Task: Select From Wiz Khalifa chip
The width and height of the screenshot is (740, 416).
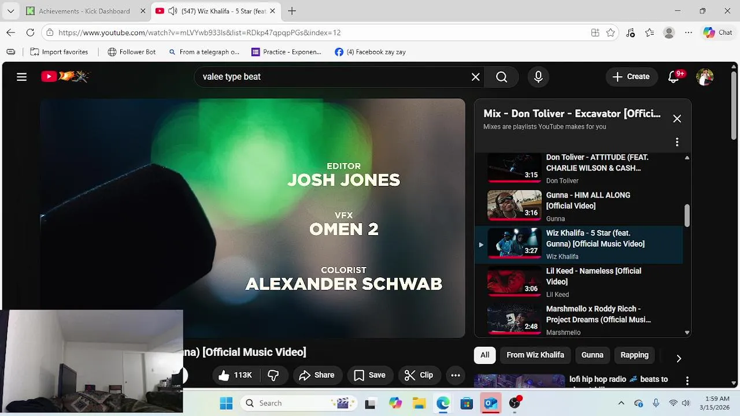Action: point(535,355)
